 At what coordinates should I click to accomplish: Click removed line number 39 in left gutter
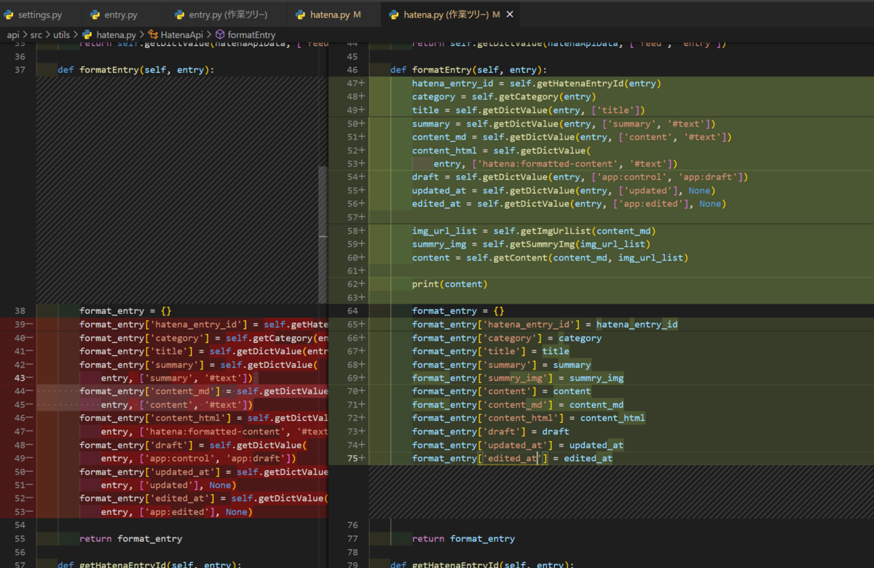(x=19, y=324)
